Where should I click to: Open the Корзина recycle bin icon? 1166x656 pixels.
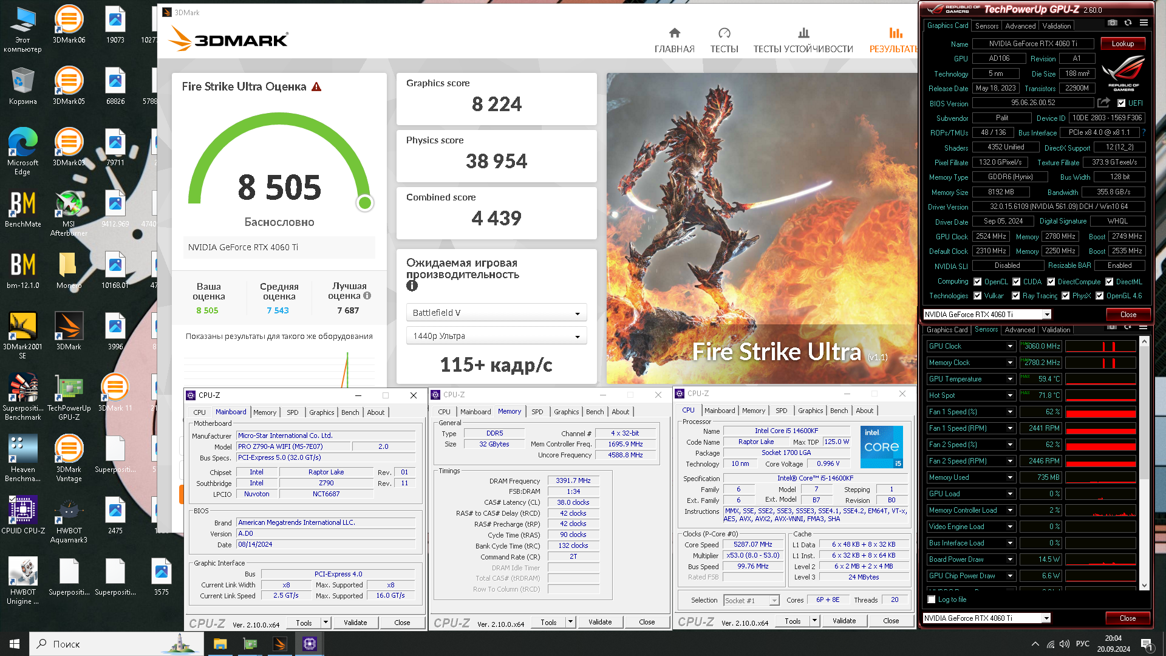pos(22,86)
